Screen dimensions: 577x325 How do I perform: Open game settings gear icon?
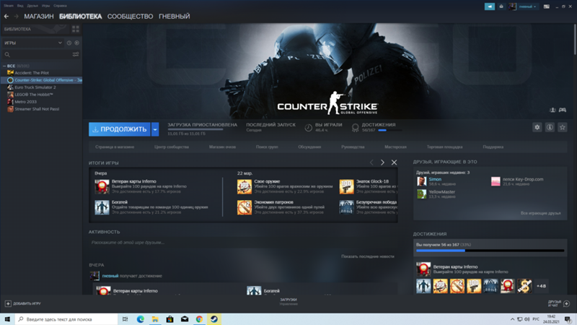pyautogui.click(x=537, y=127)
